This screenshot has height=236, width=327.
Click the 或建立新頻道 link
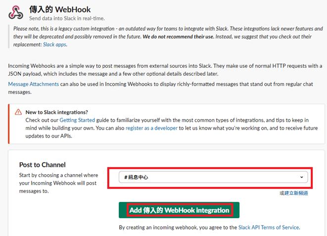point(293,193)
